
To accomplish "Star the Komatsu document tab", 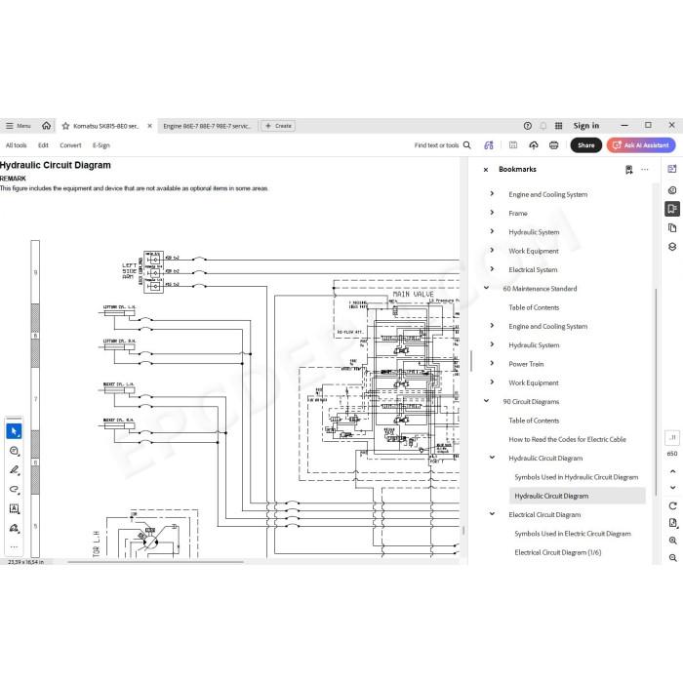I will pyautogui.click(x=65, y=126).
